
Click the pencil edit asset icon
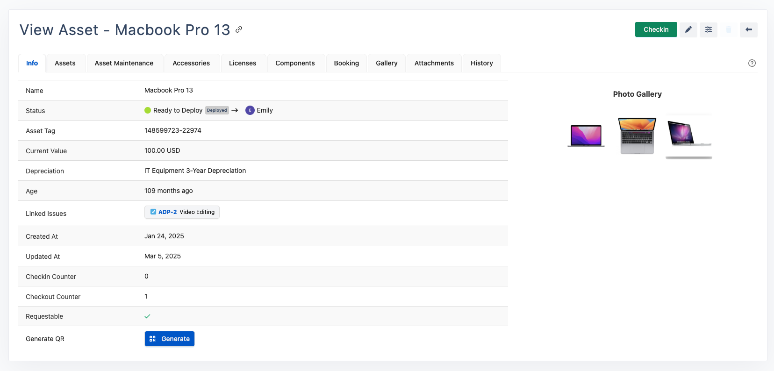(x=688, y=29)
